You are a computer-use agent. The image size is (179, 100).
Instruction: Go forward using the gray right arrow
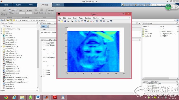coord(4,20)
